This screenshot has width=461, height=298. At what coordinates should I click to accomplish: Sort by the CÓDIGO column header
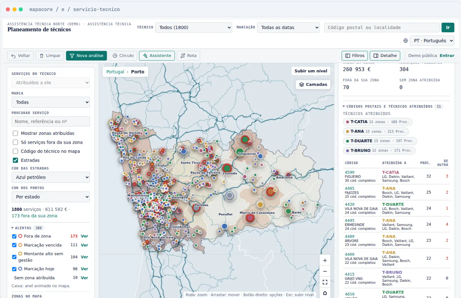pos(351,163)
